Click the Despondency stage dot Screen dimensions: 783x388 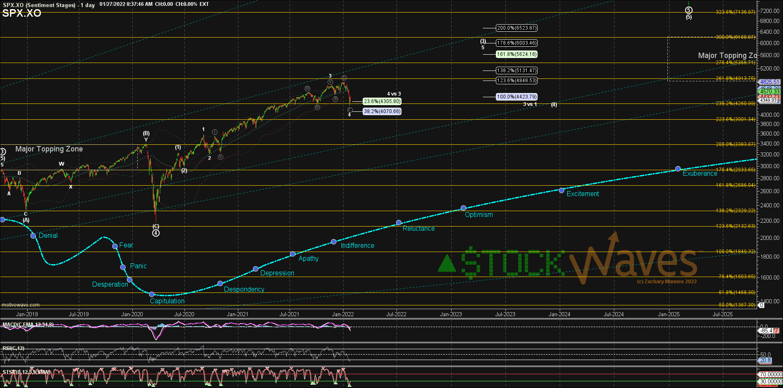(x=220, y=284)
